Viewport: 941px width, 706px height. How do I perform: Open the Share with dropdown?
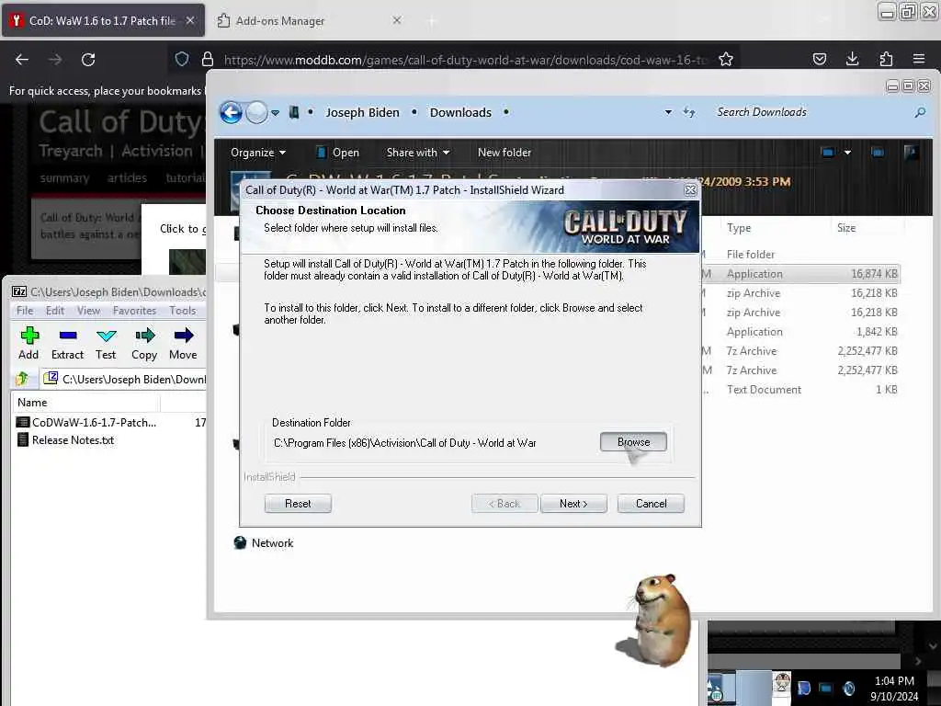(x=418, y=153)
